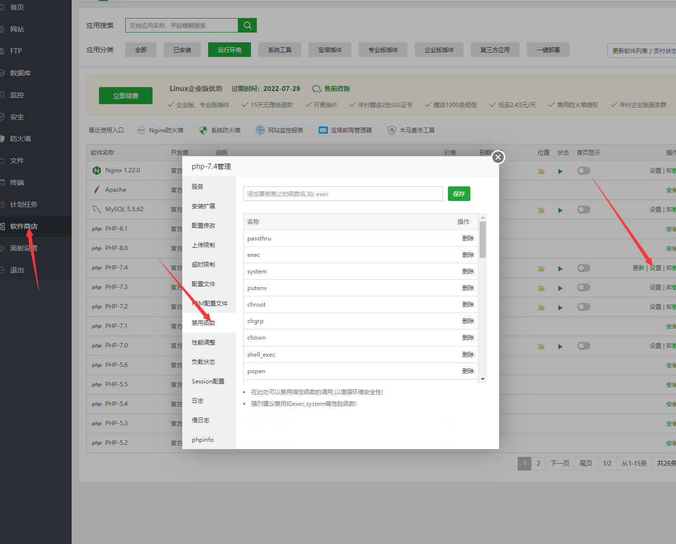Click the php icon beside PHP-7.4
This screenshot has height=544, width=676.
click(97, 268)
